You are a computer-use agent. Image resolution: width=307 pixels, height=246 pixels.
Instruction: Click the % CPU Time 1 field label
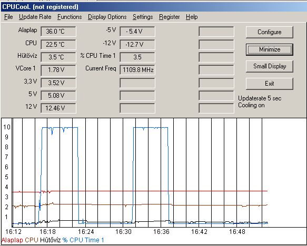click(x=98, y=56)
